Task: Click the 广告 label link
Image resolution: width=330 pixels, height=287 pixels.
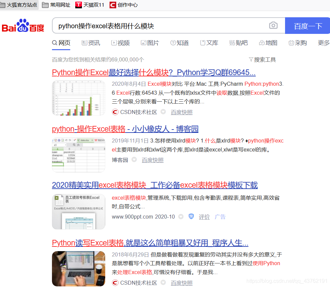Action: tap(220, 217)
